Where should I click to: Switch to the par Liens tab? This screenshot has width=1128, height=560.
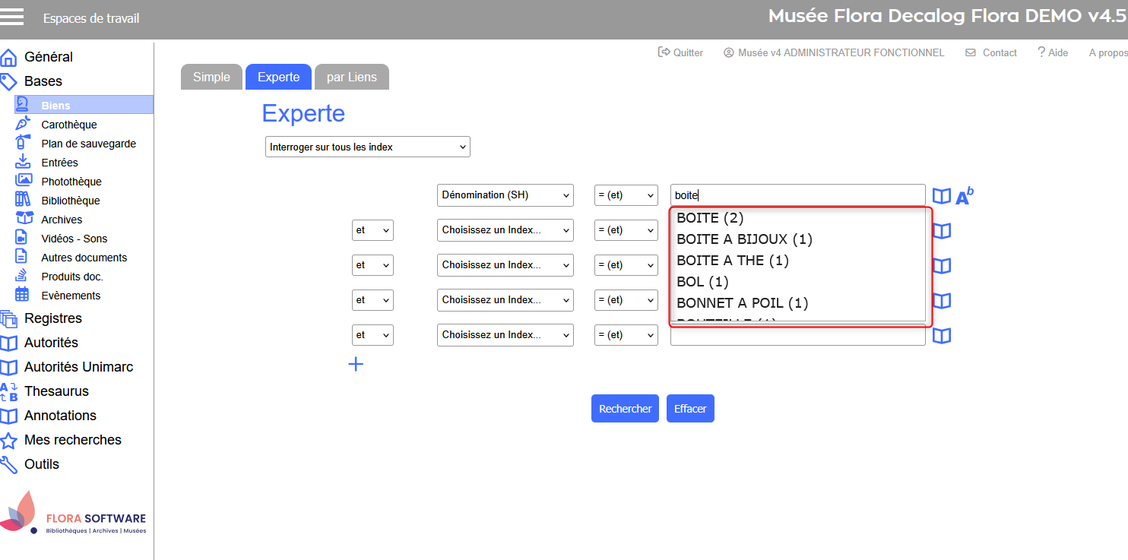pos(351,77)
